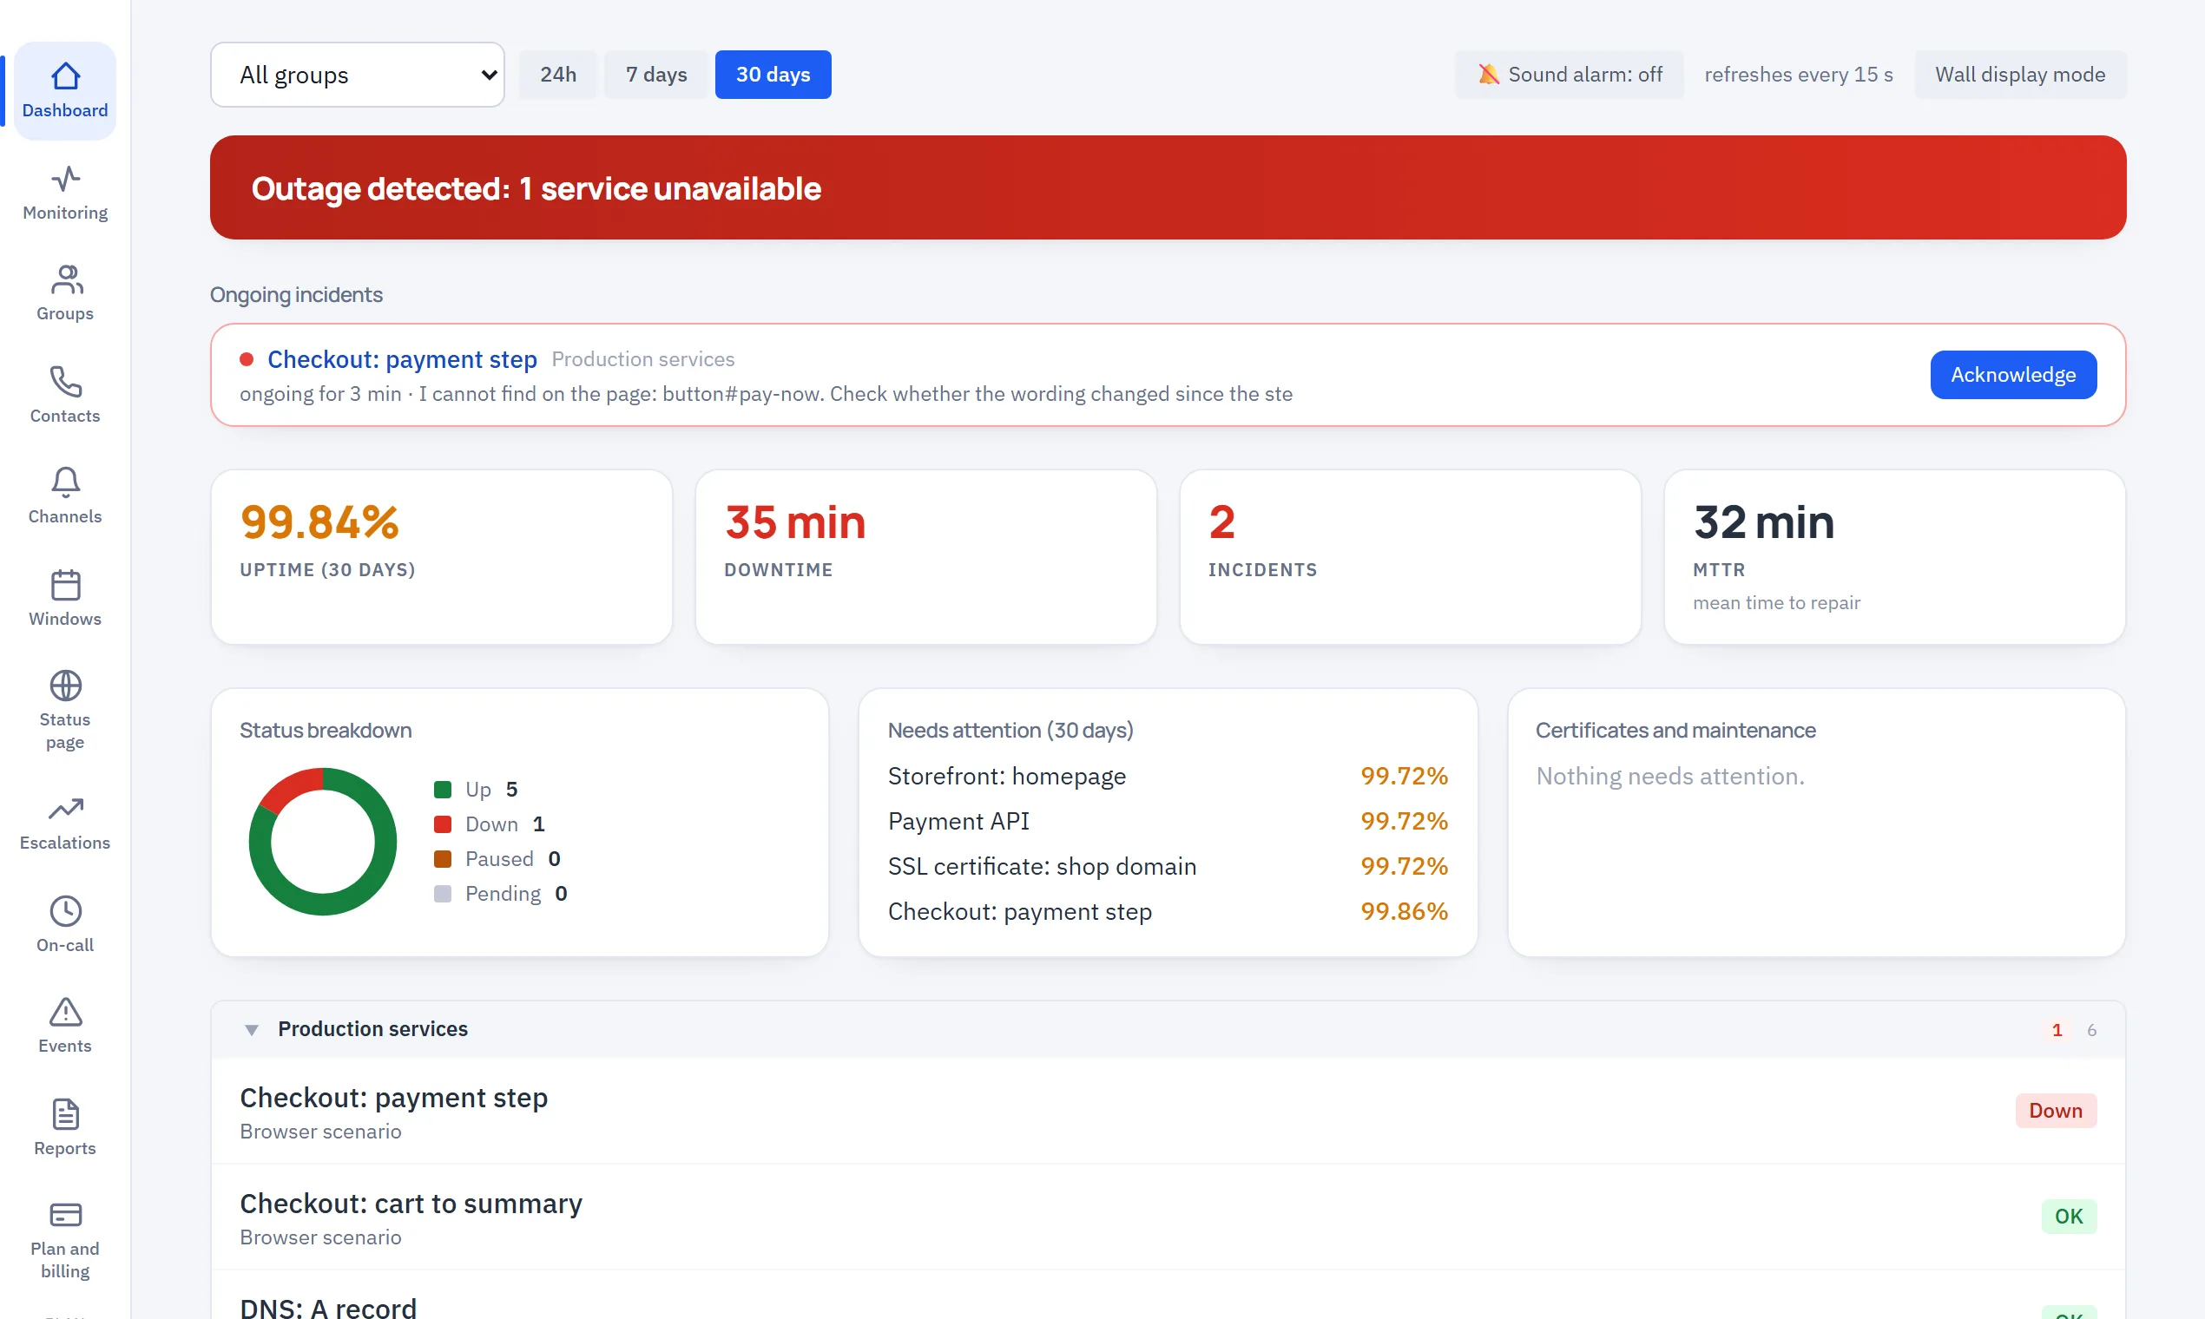Click the muted bell sound alarm icon
This screenshot has height=1319, width=2205.
click(x=1487, y=75)
